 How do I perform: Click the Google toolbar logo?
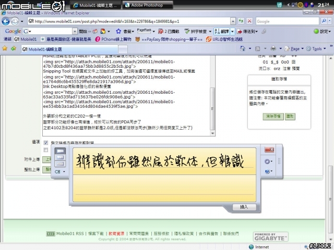click(x=13, y=31)
